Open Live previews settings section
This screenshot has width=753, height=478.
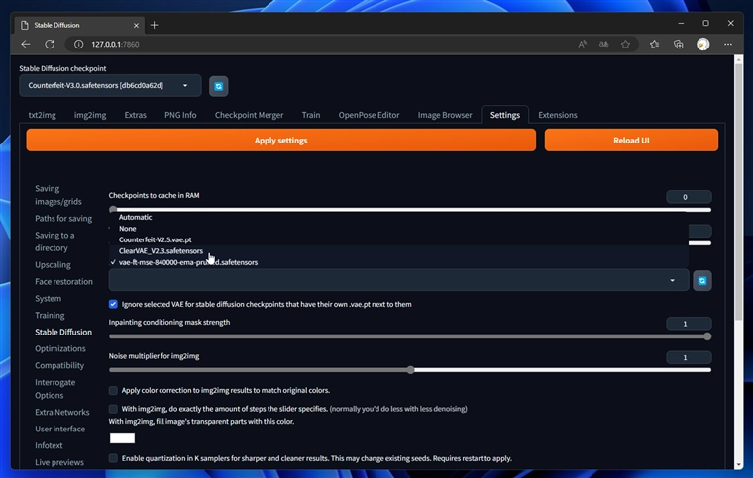59,462
